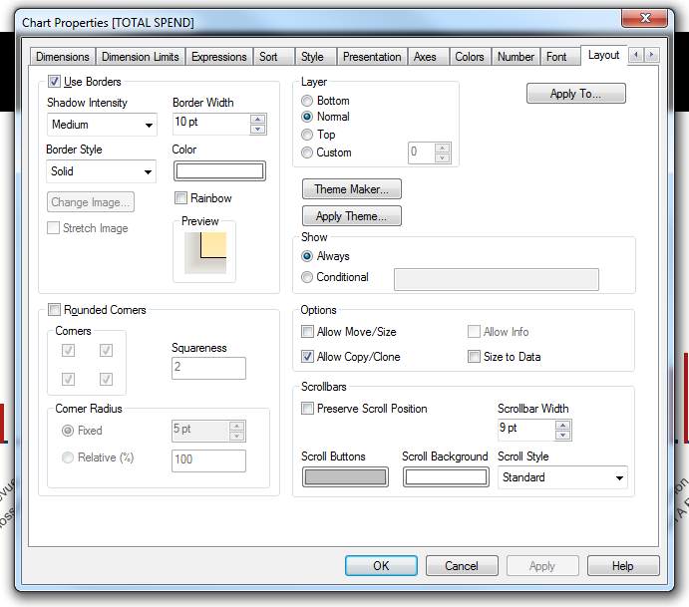
Task: Check the Size to Data option
Action: tap(474, 356)
